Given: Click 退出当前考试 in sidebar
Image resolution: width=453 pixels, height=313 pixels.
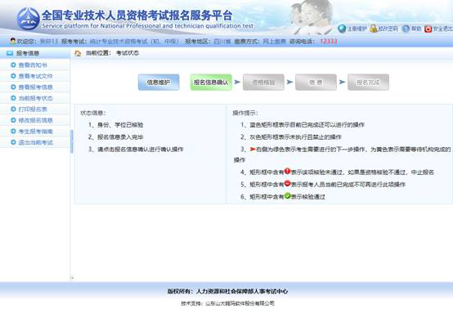Looking at the screenshot, I should 35,142.
